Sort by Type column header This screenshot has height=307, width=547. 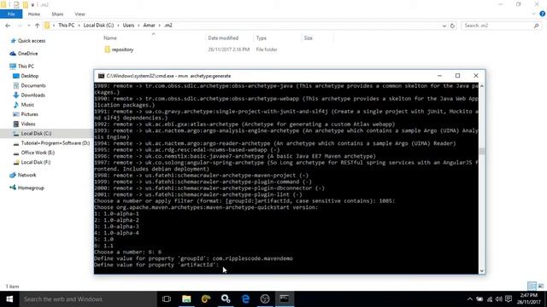click(262, 38)
